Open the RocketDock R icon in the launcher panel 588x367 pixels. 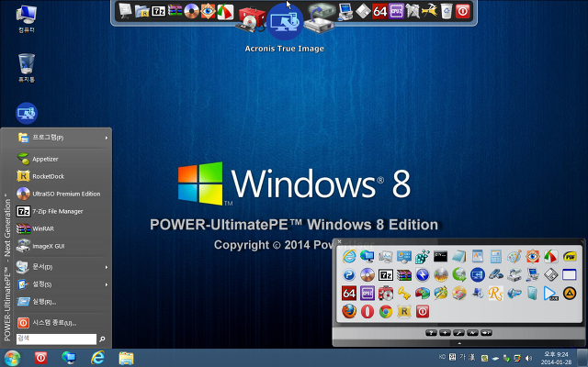(x=404, y=311)
